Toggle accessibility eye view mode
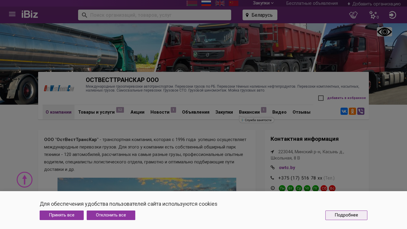Screen dimensions: 407x229 384,32
